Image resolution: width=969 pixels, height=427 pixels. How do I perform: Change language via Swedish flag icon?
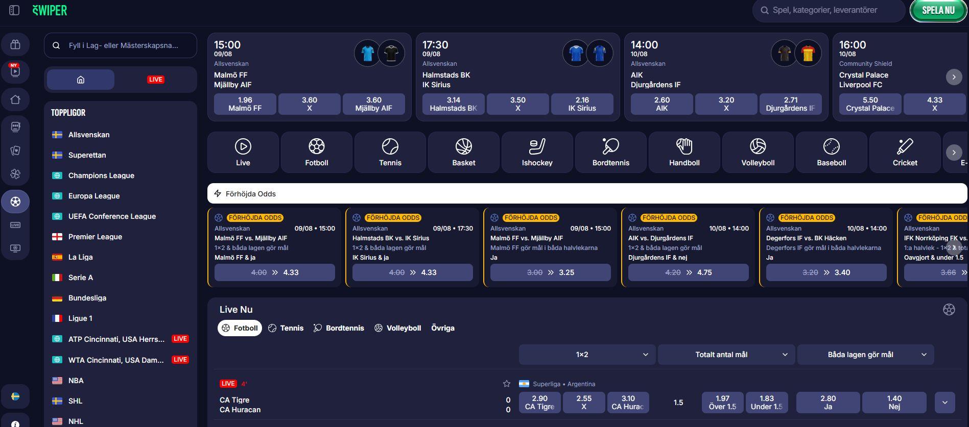pyautogui.click(x=15, y=396)
